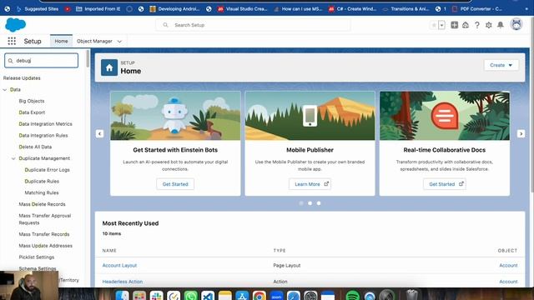Image resolution: width=534 pixels, height=300 pixels.
Task: Open Spotify in the dock
Action: click(352, 295)
